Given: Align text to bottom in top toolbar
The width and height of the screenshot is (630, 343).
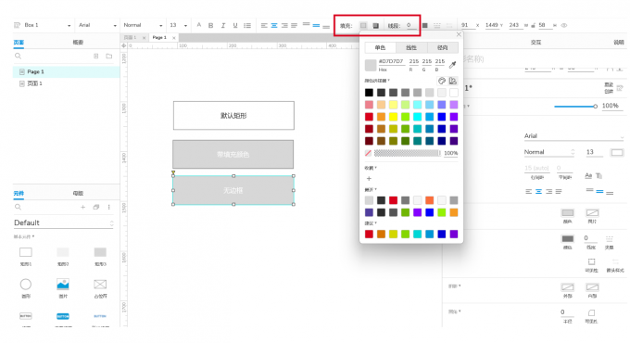Looking at the screenshot, I should [326, 27].
